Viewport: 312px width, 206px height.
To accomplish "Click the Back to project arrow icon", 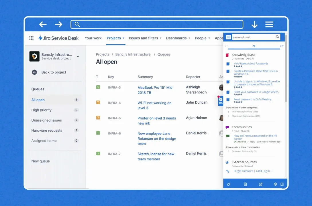I will [x=34, y=72].
